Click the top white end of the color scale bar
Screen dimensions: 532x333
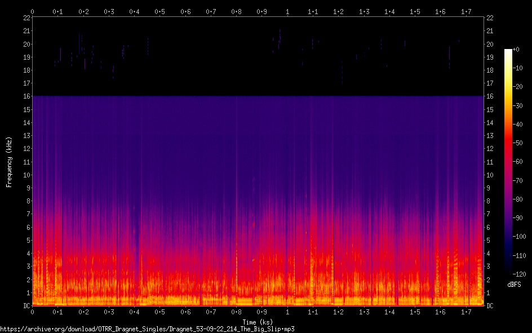coord(508,52)
